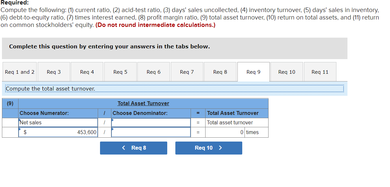The height and width of the screenshot is (187, 390).
Task: Open the denominator dropdown in the amounts row
Action: (x=151, y=132)
